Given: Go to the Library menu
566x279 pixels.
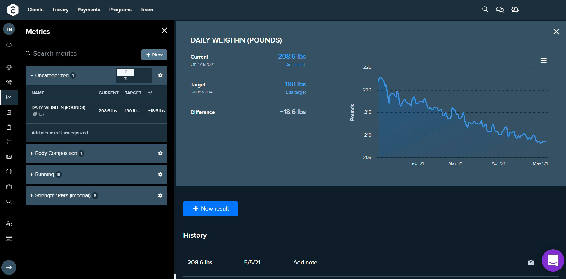Looking at the screenshot, I should pos(60,10).
